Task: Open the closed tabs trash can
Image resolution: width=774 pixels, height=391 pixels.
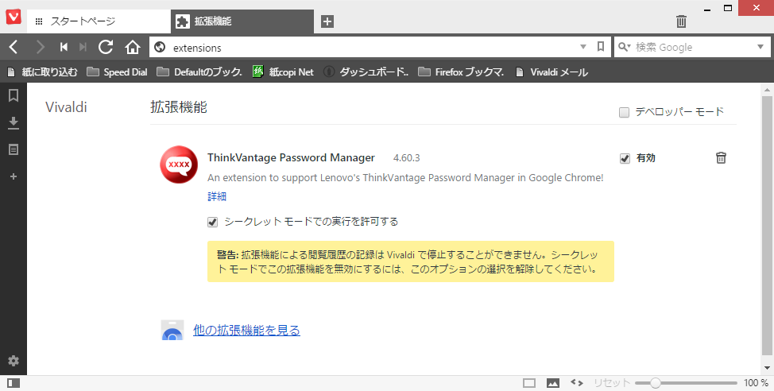Action: pos(681,21)
